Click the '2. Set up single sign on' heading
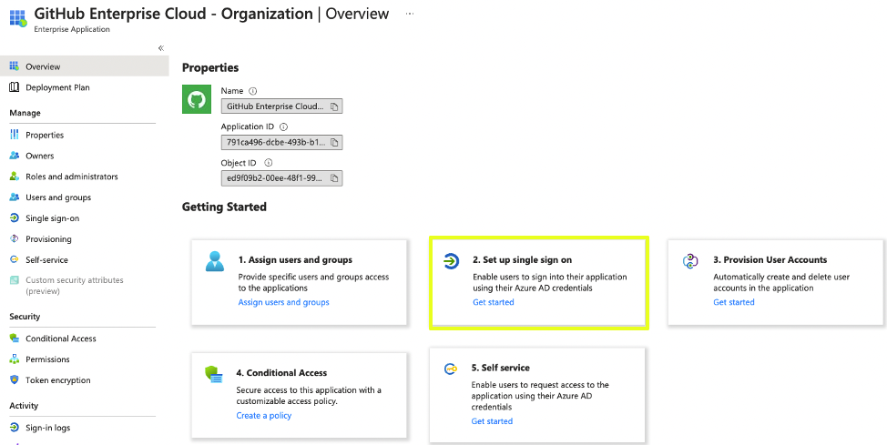This screenshot has height=445, width=887. tap(522, 260)
